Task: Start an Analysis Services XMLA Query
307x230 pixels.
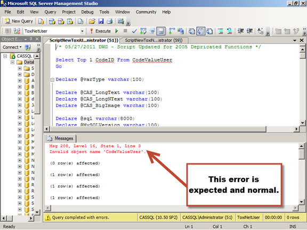Action: click(x=70, y=21)
